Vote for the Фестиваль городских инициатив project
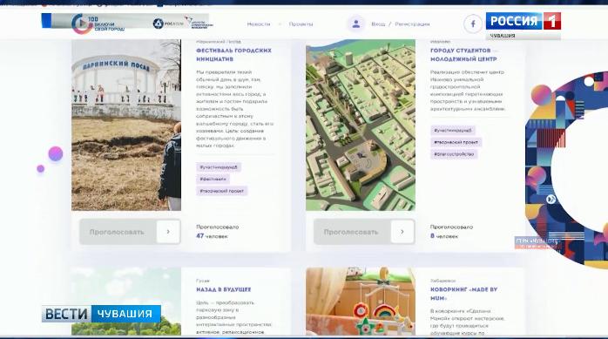The width and height of the screenshot is (608, 339). (x=130, y=232)
